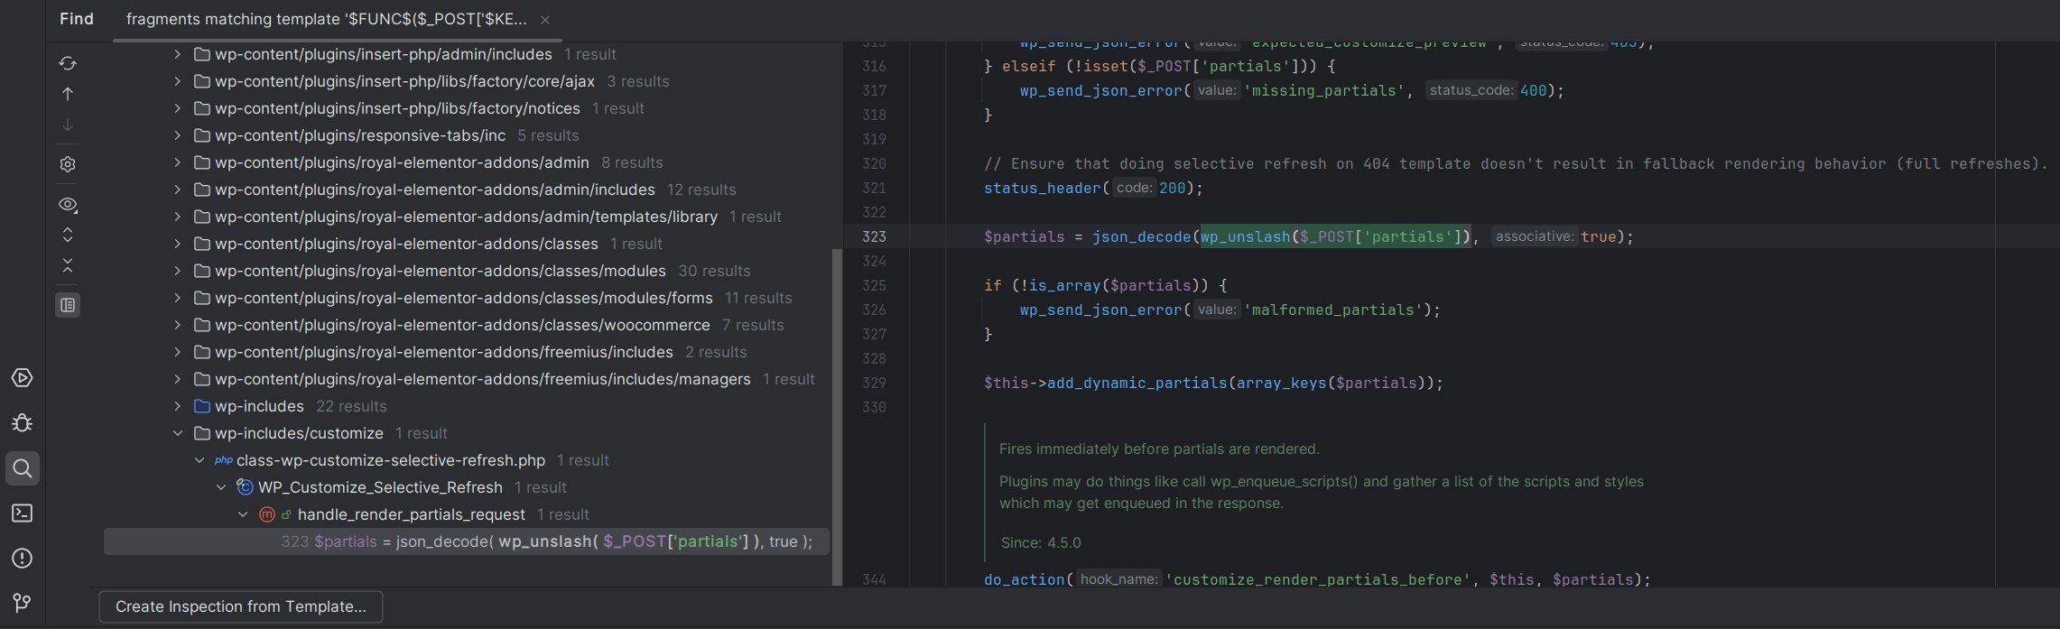
Task: Click Create Inspection from Template button
Action: pyautogui.click(x=241, y=606)
